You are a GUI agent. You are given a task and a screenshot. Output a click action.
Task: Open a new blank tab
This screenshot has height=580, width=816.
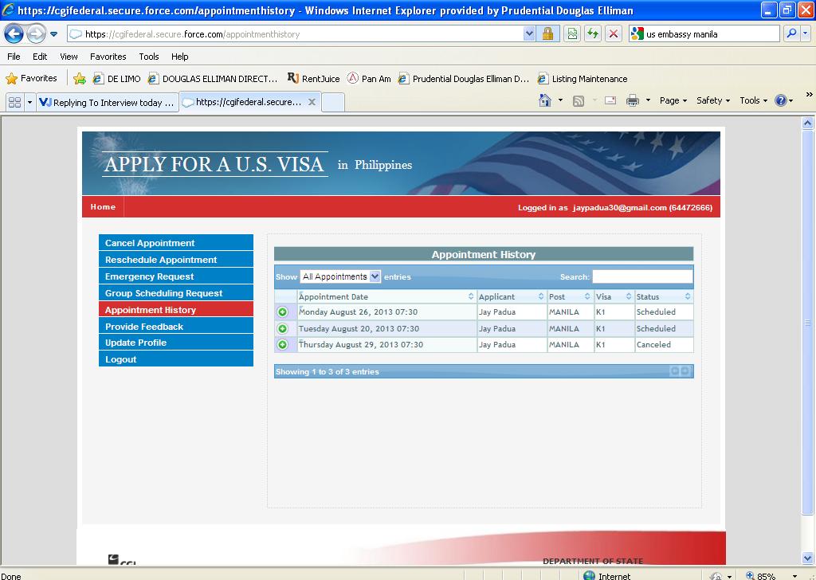333,103
